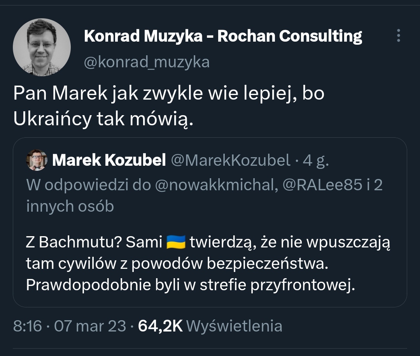Click the sentence starting with 'Prawdopodobnie'
This screenshot has width=420, height=356.
[x=191, y=285]
